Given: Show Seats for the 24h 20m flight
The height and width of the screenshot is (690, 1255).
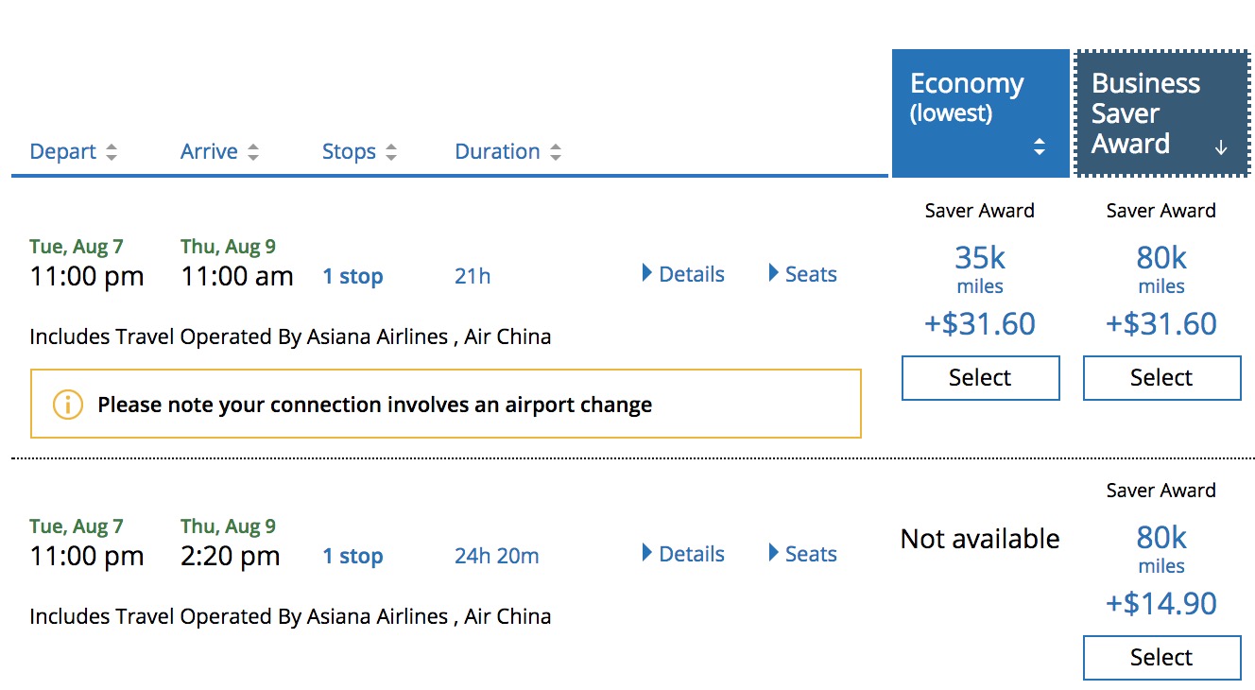Looking at the screenshot, I should [x=802, y=554].
